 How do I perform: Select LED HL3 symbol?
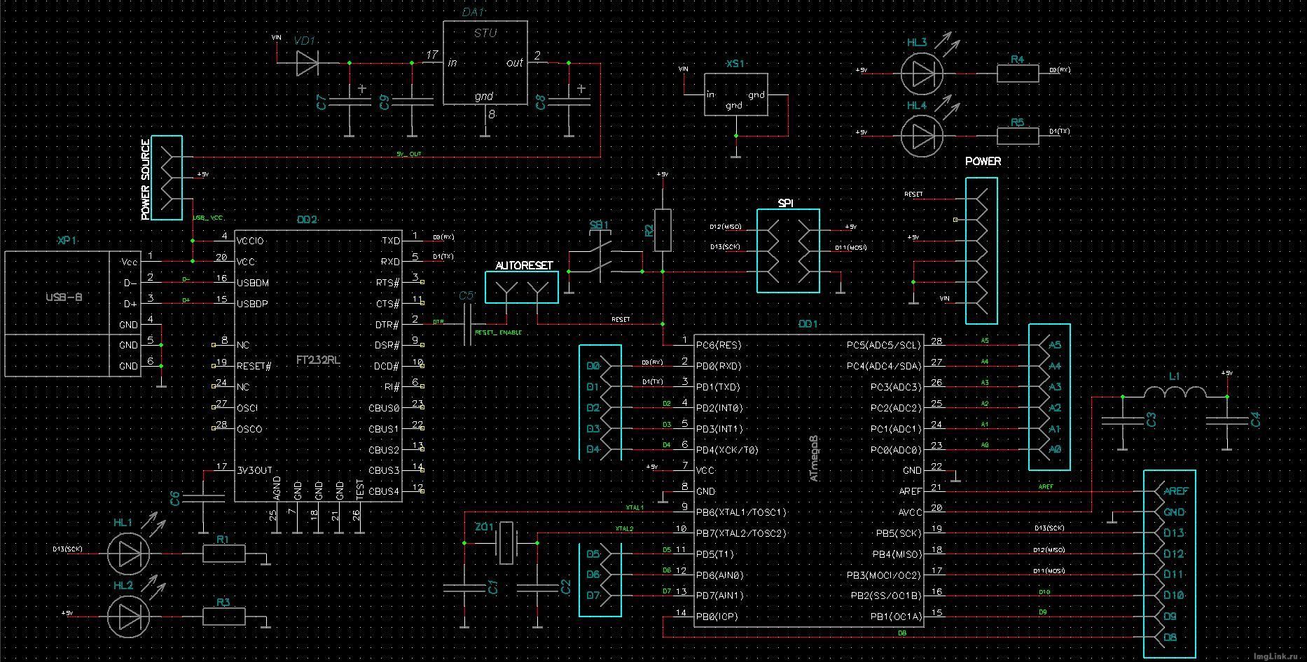click(921, 73)
